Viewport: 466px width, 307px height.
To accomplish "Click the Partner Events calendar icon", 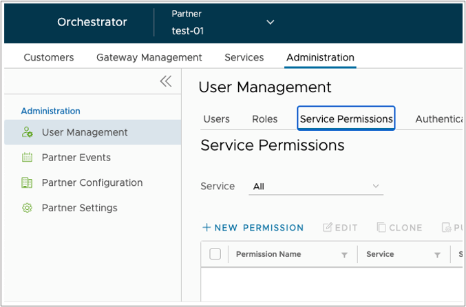I will pyautogui.click(x=28, y=158).
